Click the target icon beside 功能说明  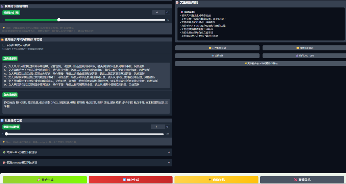182,12
